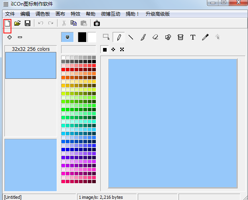The image size is (248, 200).
Task: Click the camera capture icon
Action: [x=97, y=23]
